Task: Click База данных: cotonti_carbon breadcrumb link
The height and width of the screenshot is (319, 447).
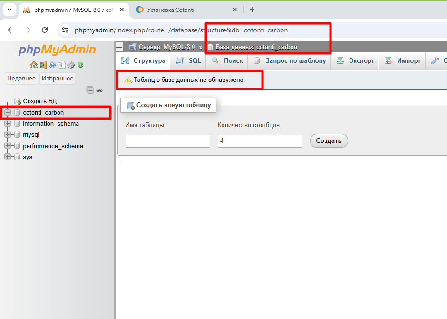Action: (x=256, y=47)
